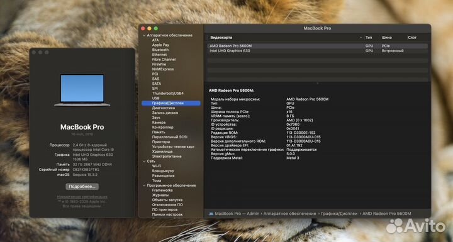Select USB in the sidebar
Viewport: 453px width, 242px height.
point(155,98)
